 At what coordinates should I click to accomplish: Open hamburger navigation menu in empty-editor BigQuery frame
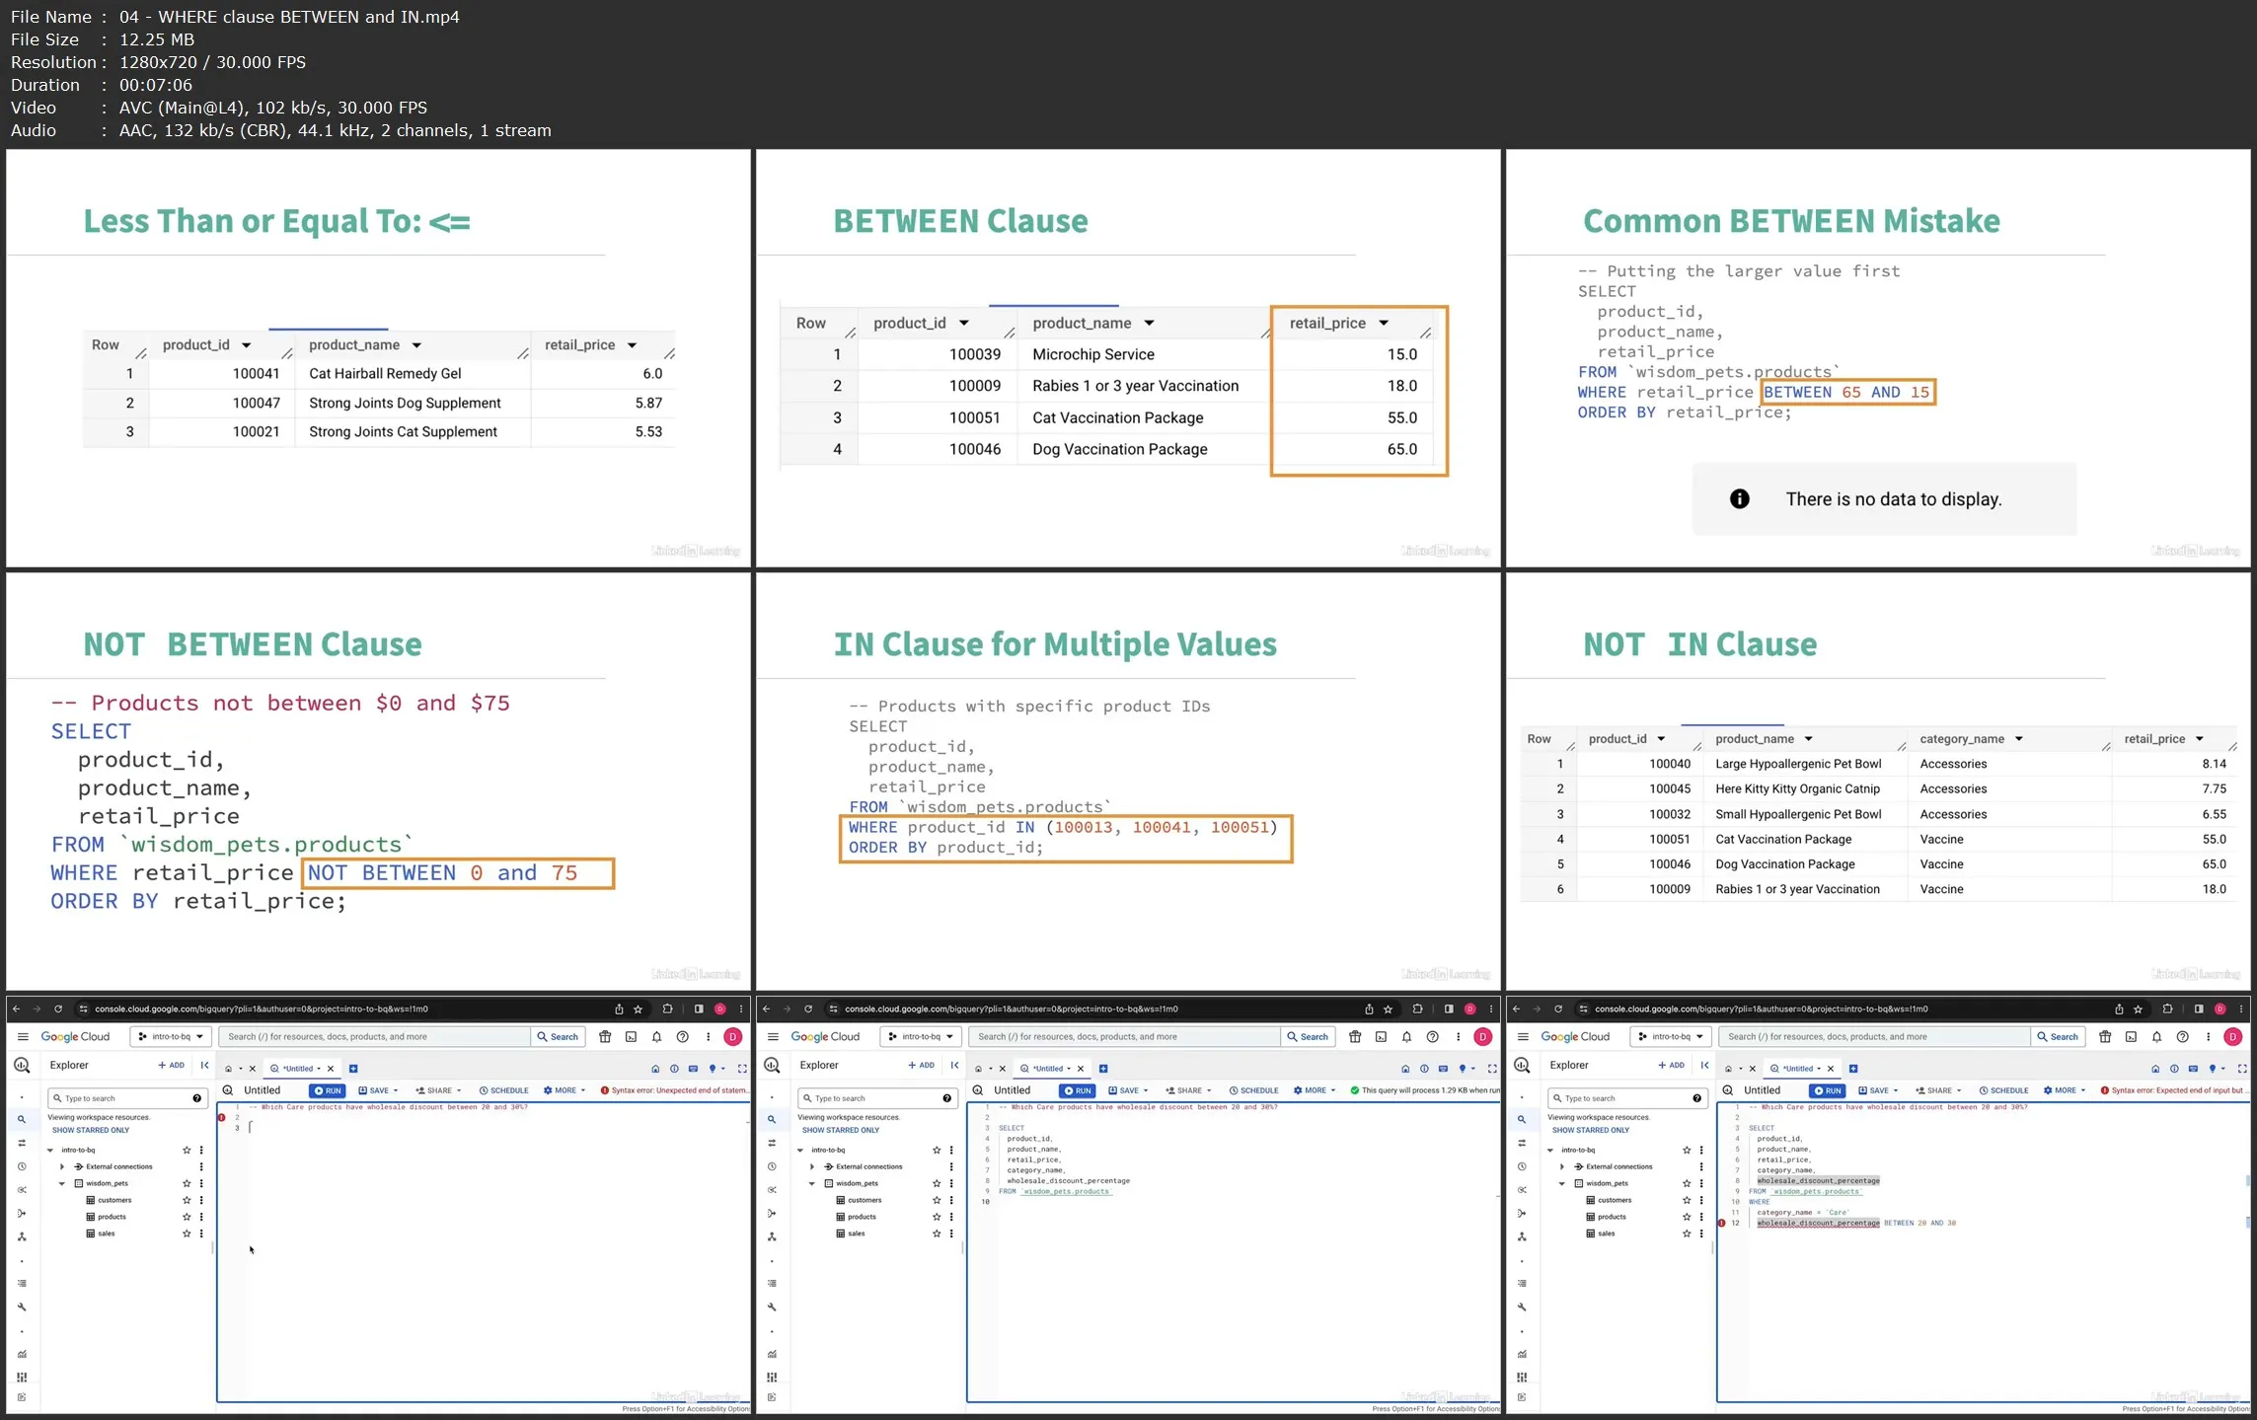[x=23, y=1036]
